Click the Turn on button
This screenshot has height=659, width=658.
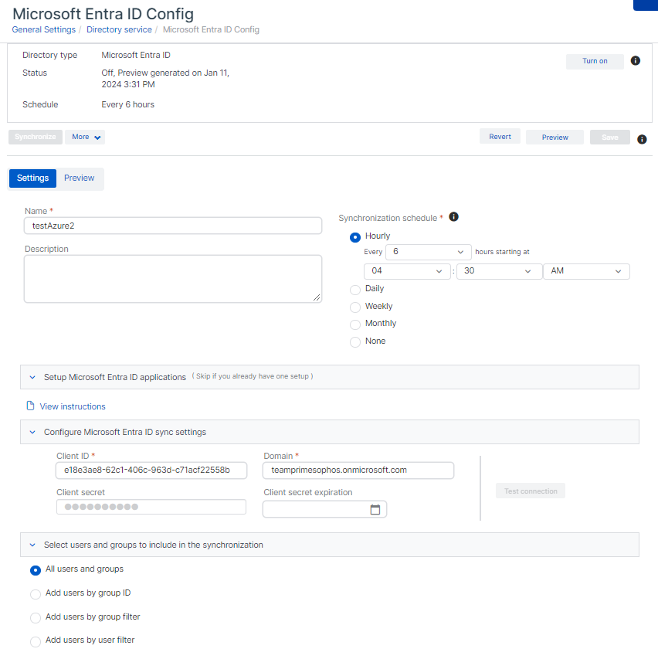595,62
